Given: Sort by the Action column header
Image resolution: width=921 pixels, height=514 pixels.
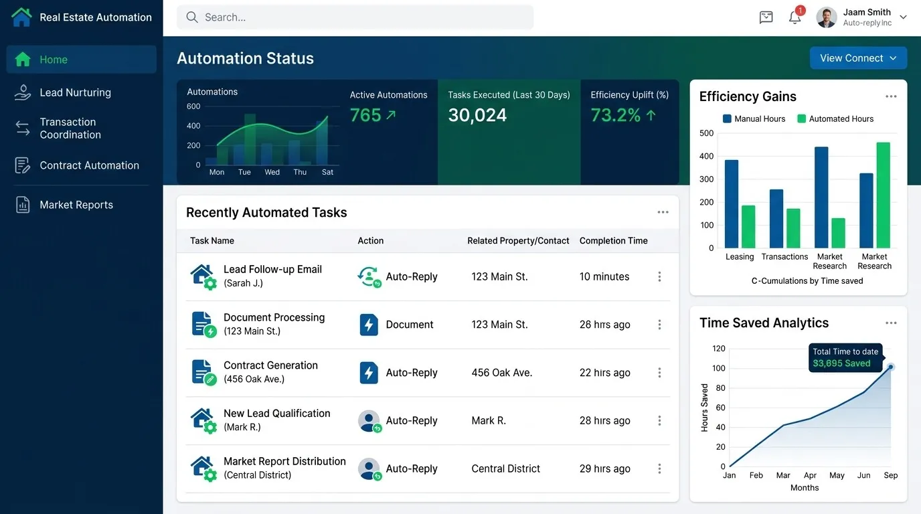Looking at the screenshot, I should (371, 241).
